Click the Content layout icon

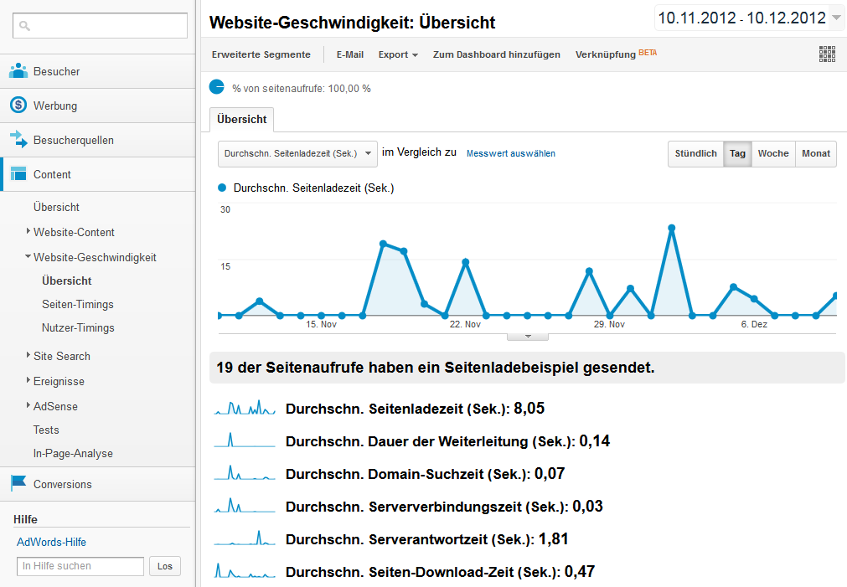pos(18,174)
